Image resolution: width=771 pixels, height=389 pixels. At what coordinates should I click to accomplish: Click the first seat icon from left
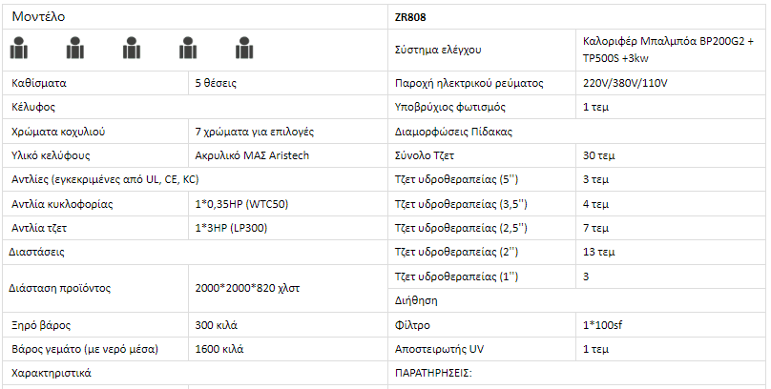click(20, 46)
